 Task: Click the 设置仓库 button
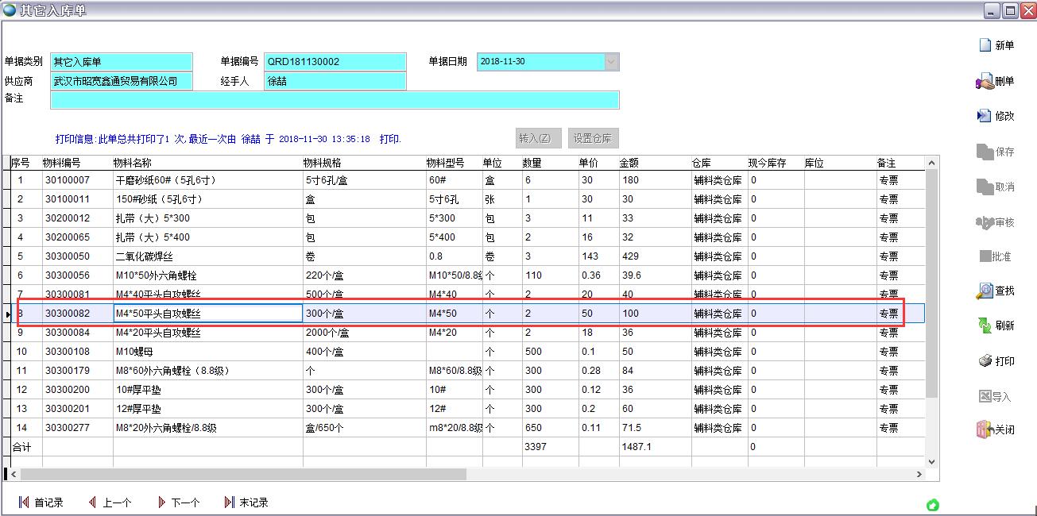[x=593, y=138]
